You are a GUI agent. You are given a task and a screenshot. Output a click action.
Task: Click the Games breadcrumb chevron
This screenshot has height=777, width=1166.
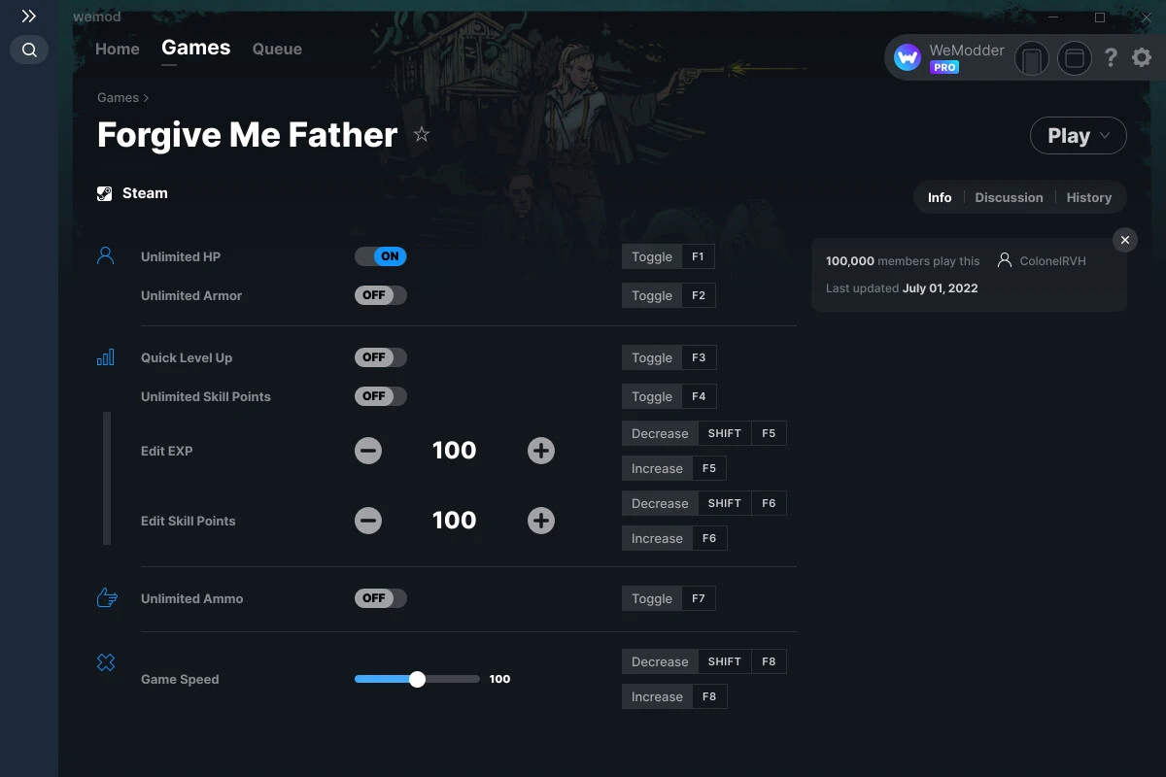point(146,97)
